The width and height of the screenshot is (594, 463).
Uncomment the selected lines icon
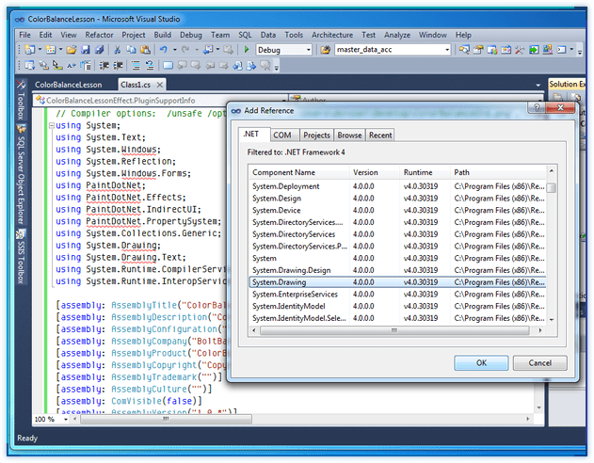pyautogui.click(x=150, y=66)
